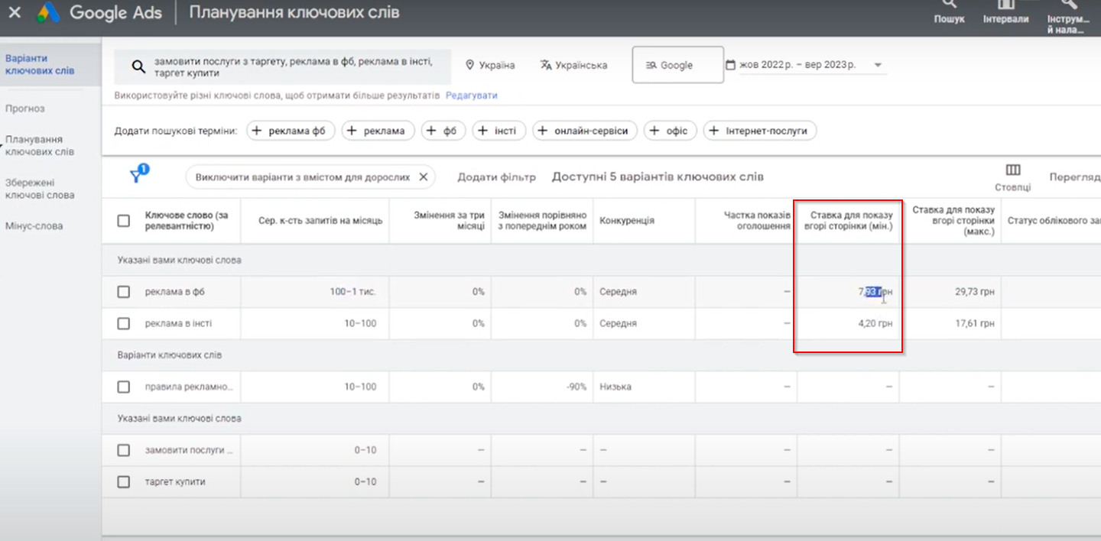
Task: Add the suggested term онлайн-сервіси
Action: click(x=585, y=131)
